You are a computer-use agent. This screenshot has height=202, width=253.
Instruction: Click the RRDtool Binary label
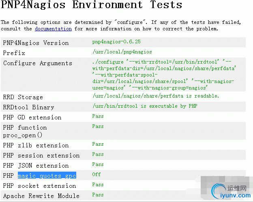[x=28, y=107]
